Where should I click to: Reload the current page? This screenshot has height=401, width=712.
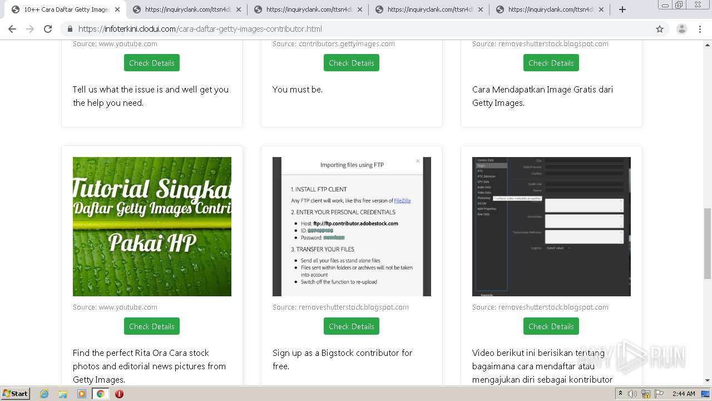48,29
